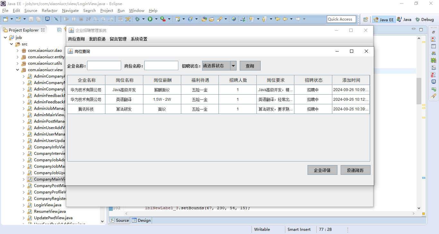Click the 企业名称 text input field
The width and height of the screenshot is (439, 234).
104,66
